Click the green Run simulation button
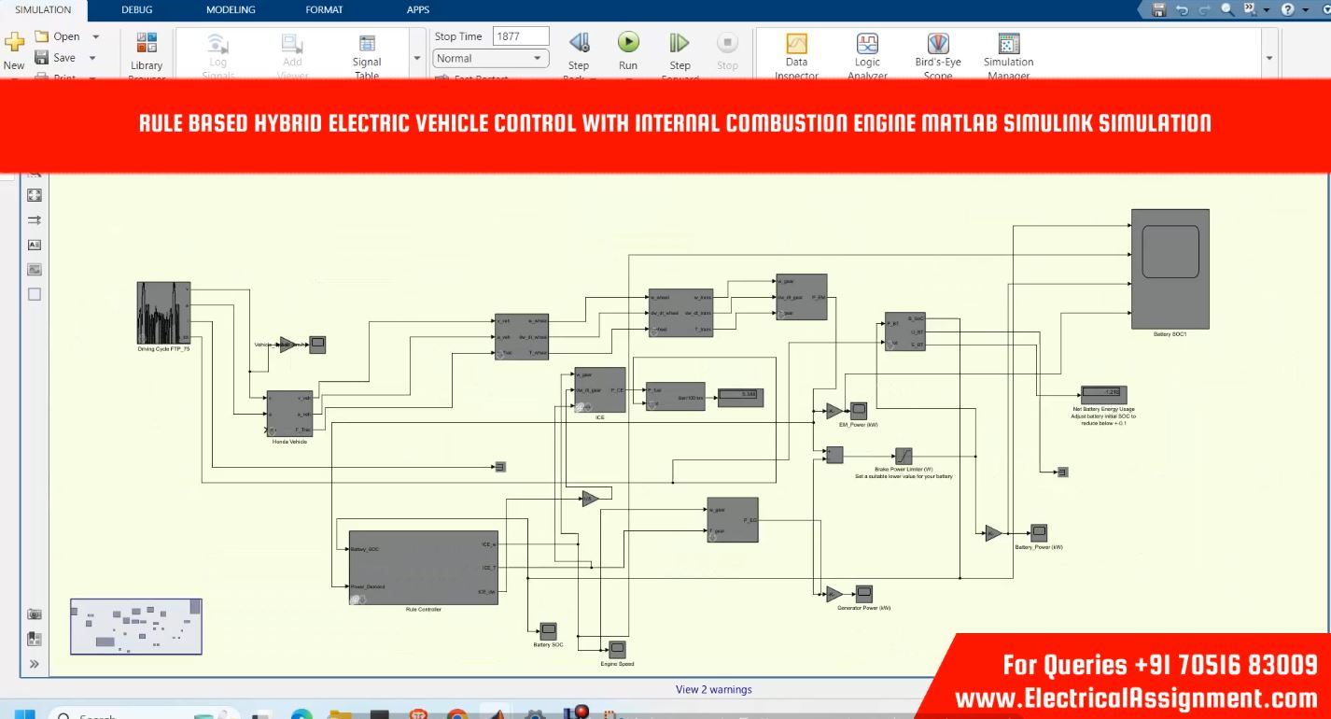Viewport: 1331px width, 719px height. [x=628, y=43]
